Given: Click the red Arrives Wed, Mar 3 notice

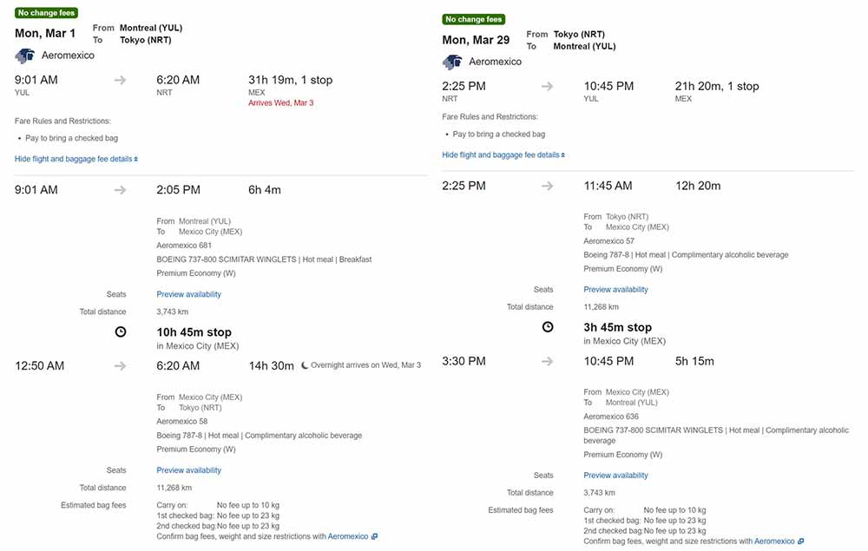Looking at the screenshot, I should point(280,102).
